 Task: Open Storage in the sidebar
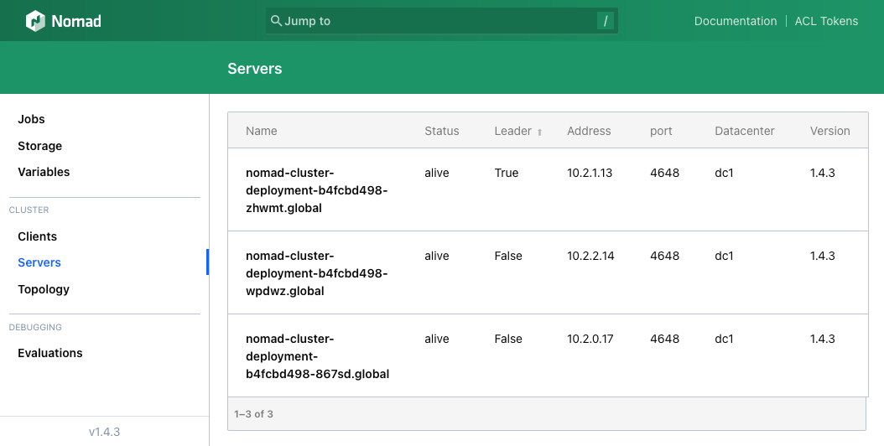pyautogui.click(x=40, y=146)
